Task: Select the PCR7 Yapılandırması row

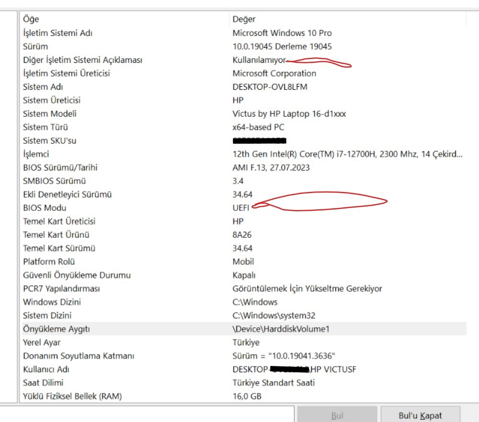Action: click(61, 288)
